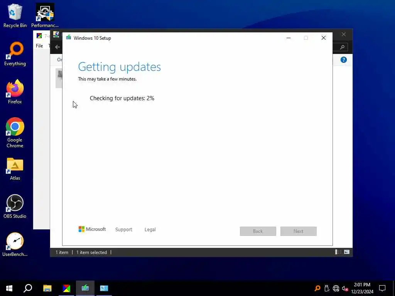
Task: Click the "1 item selected" status text
Action: (91, 252)
